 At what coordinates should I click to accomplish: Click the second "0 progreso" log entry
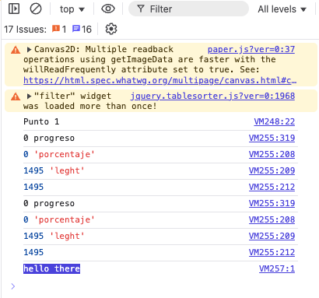tap(49, 203)
